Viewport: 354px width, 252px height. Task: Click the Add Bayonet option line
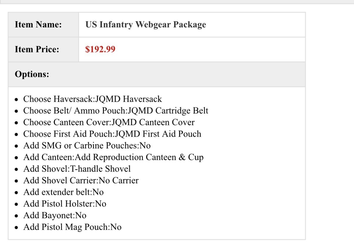(55, 215)
